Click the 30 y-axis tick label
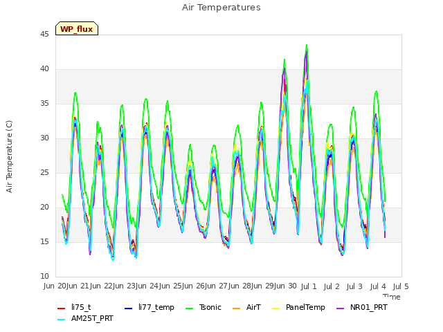Image resolution: width=443 pixels, height=332 pixels. point(44,138)
